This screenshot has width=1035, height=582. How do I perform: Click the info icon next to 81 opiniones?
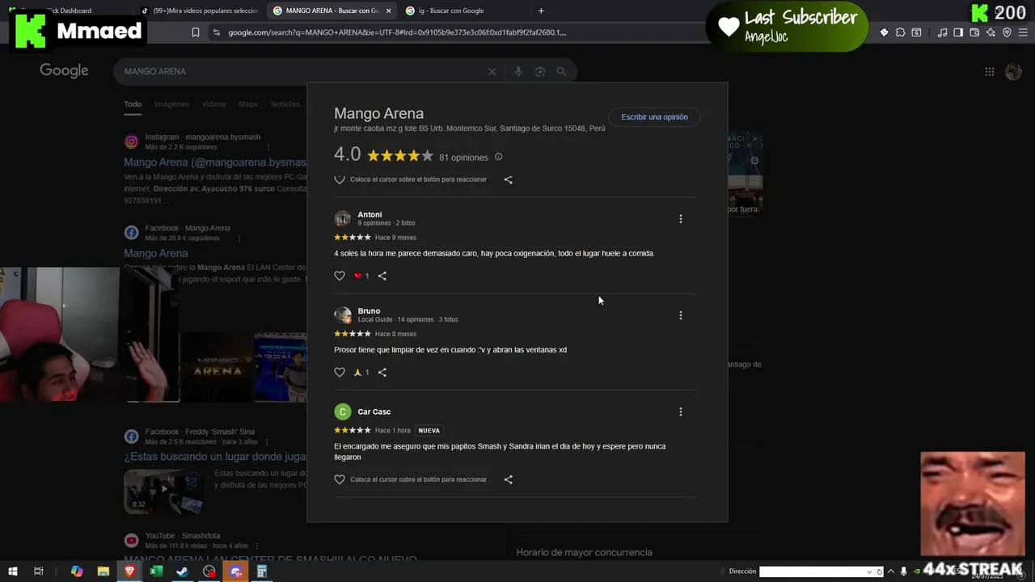[x=498, y=157]
